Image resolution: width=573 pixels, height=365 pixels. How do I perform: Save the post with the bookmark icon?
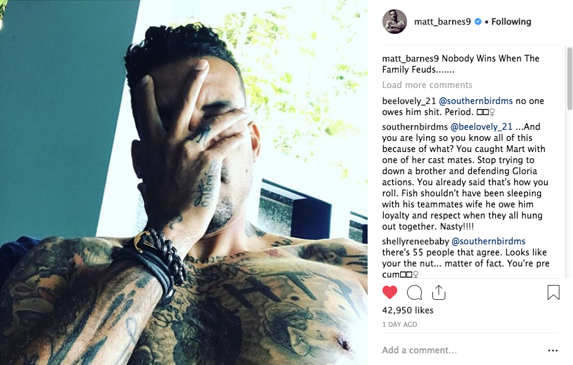click(x=553, y=292)
